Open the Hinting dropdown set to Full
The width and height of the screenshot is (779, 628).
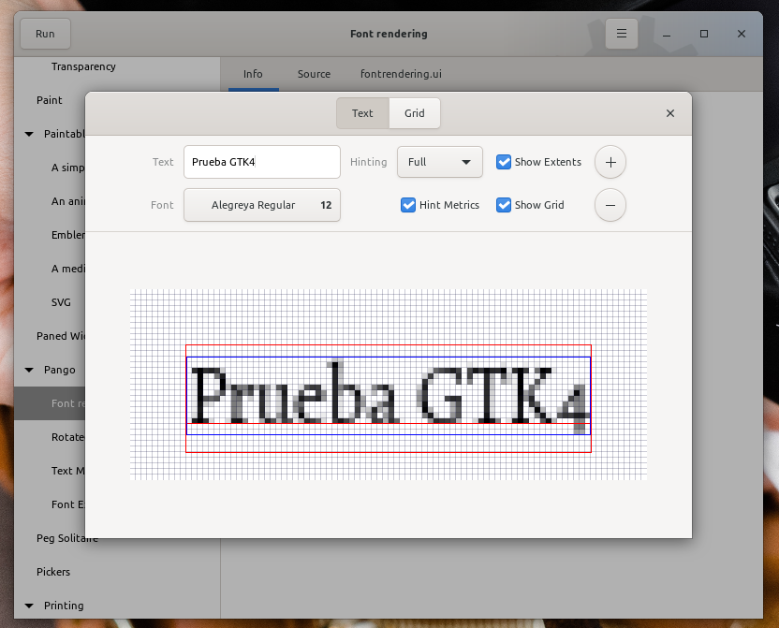[439, 162]
